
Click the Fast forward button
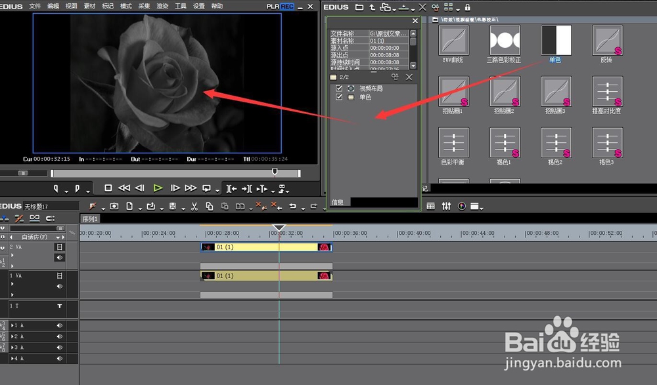coord(191,188)
